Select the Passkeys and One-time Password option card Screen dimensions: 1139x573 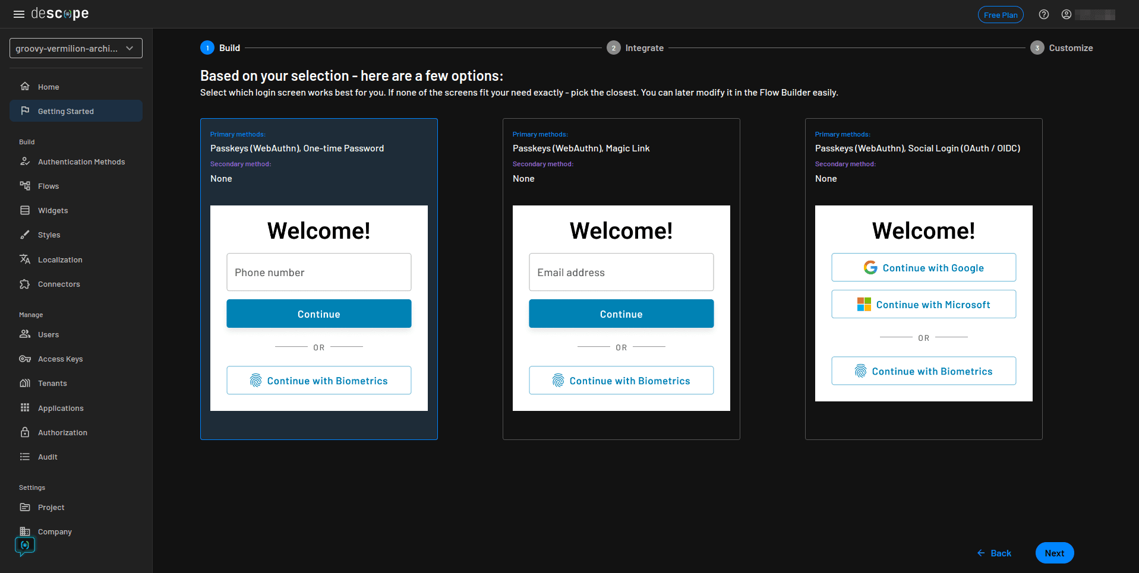319,278
